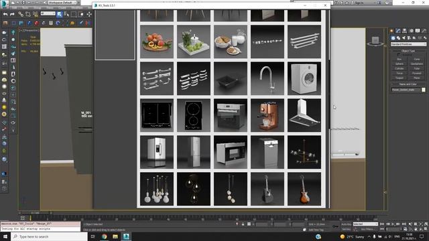Activate the Select Object tool
Image resolution: width=429 pixels, height=241 pixels.
point(60,14)
